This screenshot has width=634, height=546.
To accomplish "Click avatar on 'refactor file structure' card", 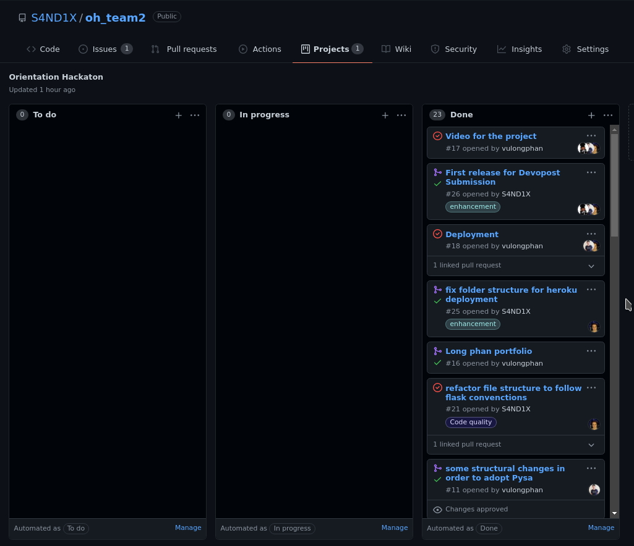I will 594,424.
